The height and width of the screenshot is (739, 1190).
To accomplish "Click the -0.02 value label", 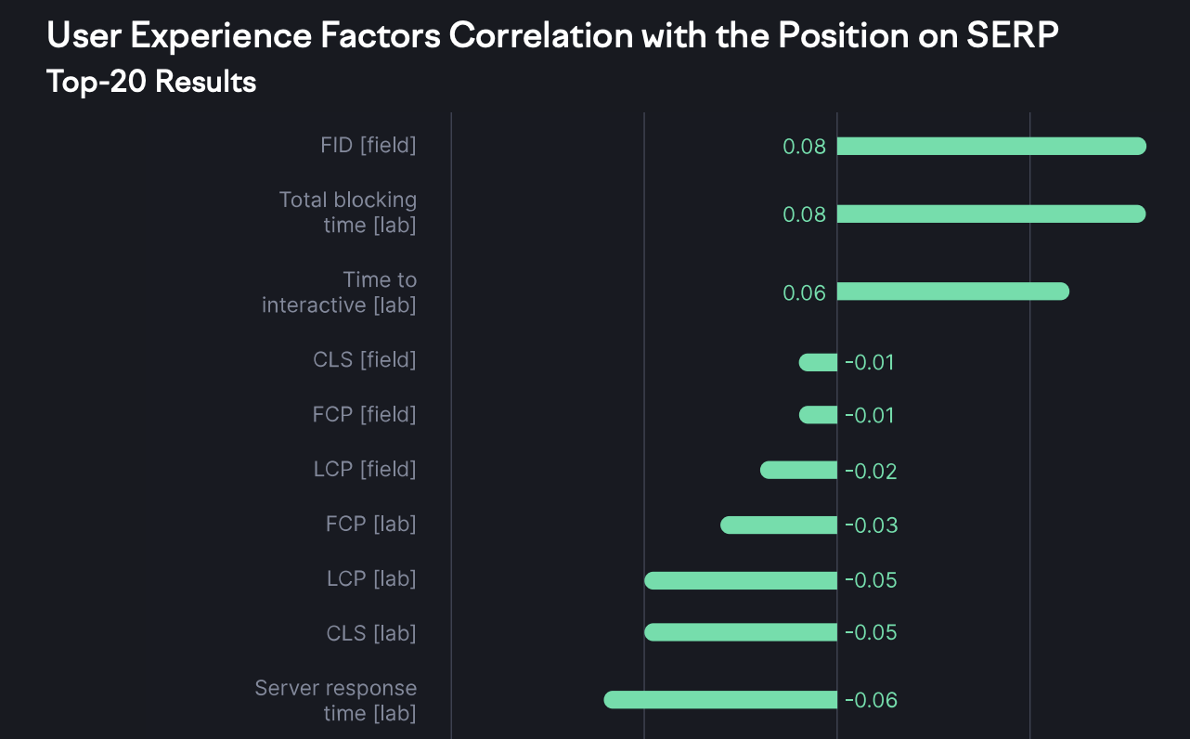I will 871,471.
